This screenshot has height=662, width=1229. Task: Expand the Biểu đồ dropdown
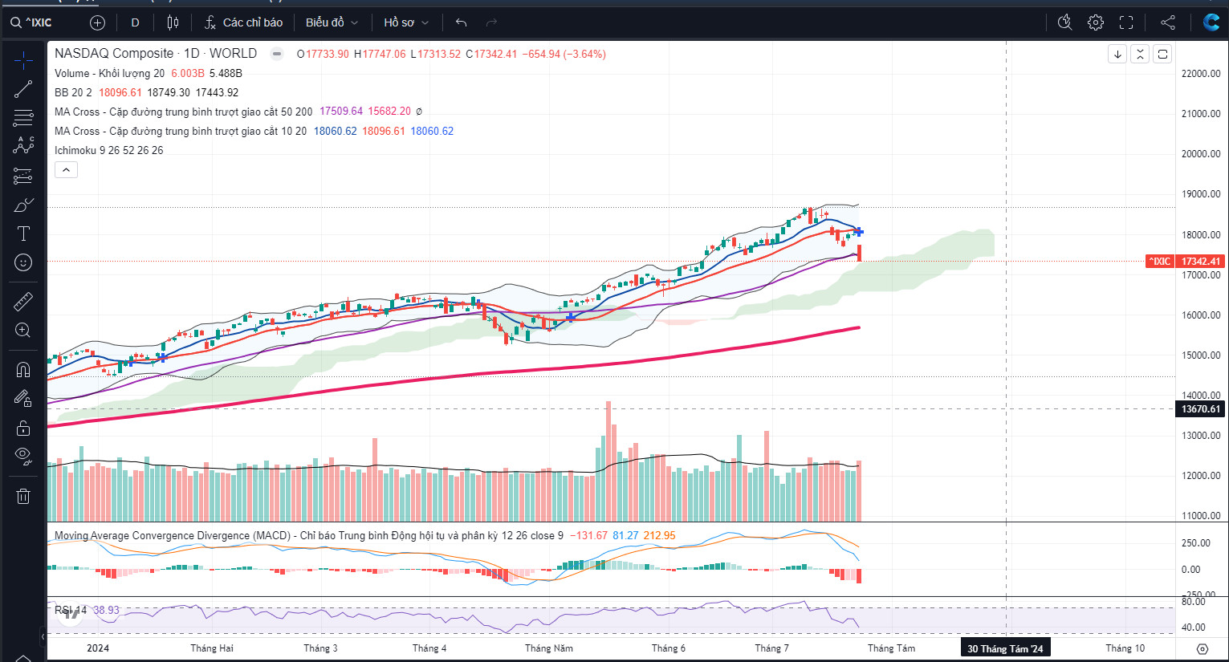(332, 22)
